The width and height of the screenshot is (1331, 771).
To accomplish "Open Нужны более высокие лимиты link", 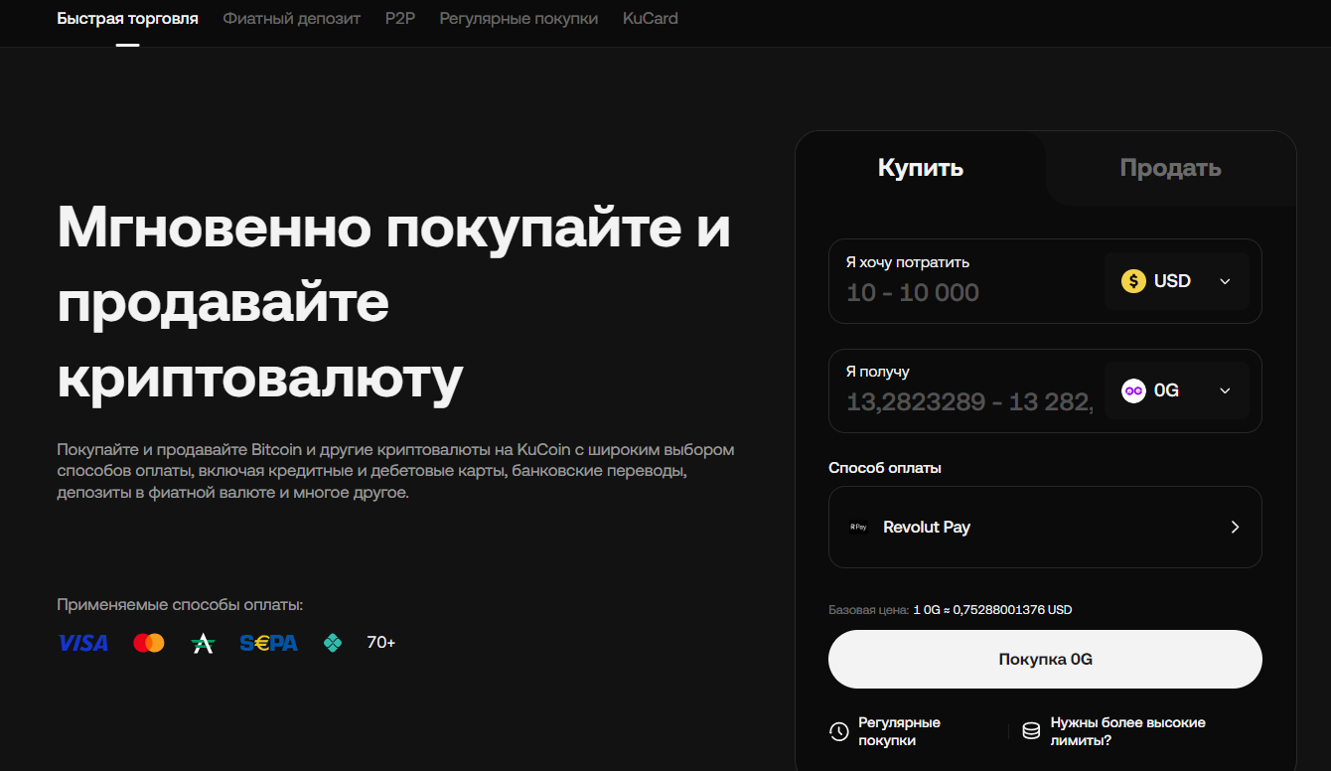I will click(x=1127, y=731).
